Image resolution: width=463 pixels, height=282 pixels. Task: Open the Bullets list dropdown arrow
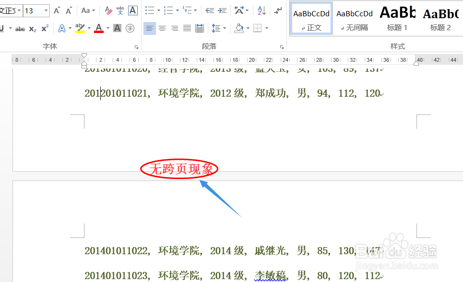158,10
